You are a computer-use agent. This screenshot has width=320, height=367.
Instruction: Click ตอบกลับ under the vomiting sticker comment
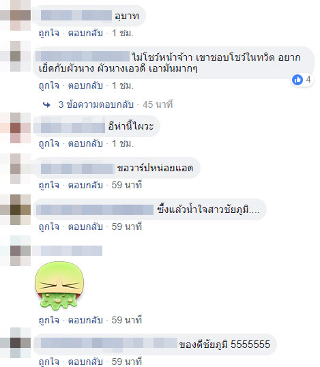coord(85,320)
